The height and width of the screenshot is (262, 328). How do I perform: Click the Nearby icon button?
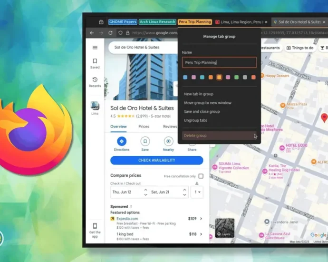168,141
